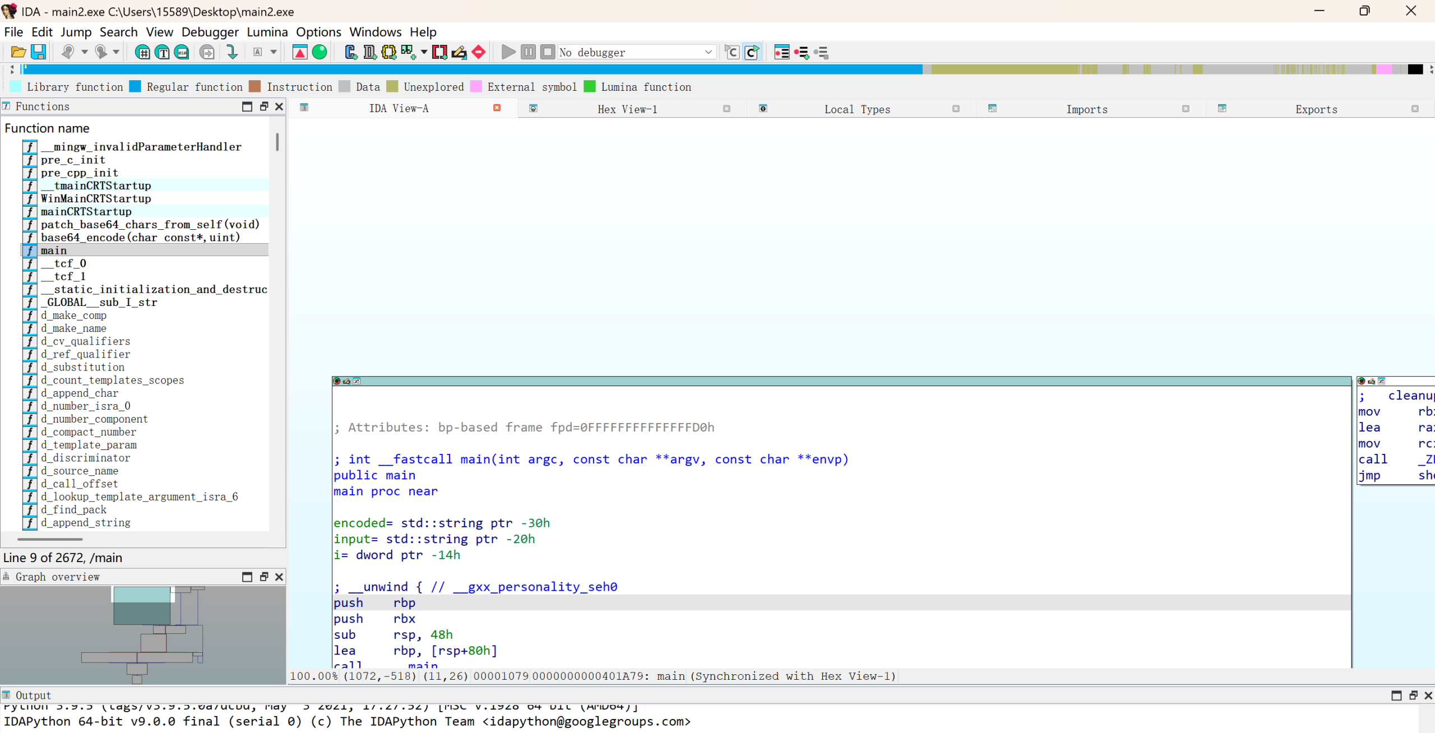This screenshot has height=733, width=1435.
Task: Start a binary search with the 010 icon
Action: coord(181,52)
